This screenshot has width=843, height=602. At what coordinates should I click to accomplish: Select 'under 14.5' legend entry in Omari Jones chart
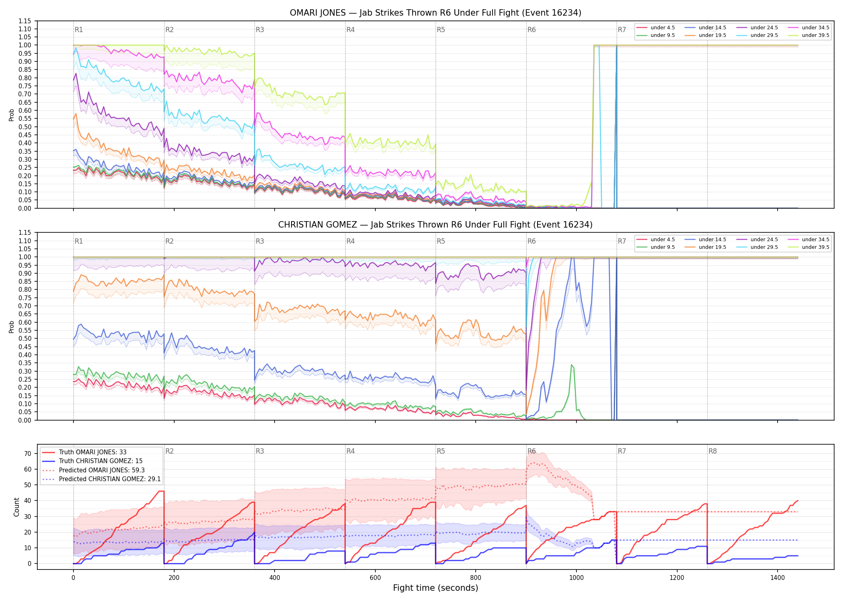pyautogui.click(x=706, y=28)
